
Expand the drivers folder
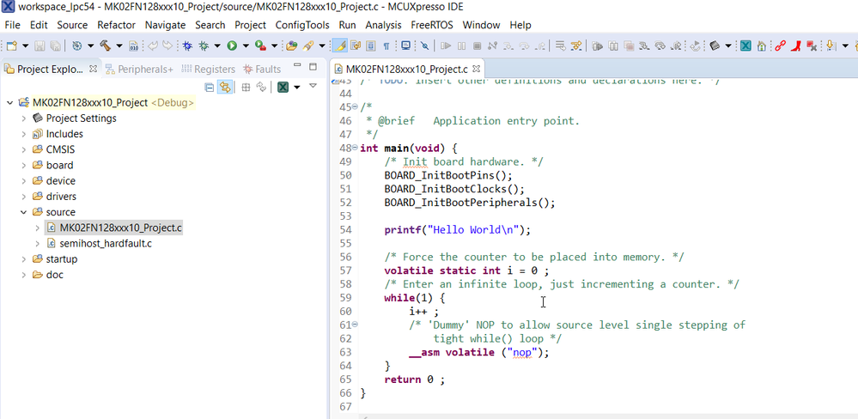coord(23,197)
